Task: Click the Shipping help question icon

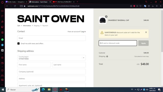Action: click(107, 56)
